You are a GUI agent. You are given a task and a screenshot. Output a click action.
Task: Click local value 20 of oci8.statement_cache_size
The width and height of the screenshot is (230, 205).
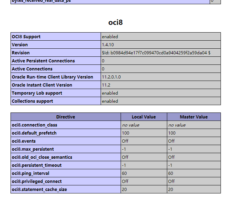tap(124, 190)
